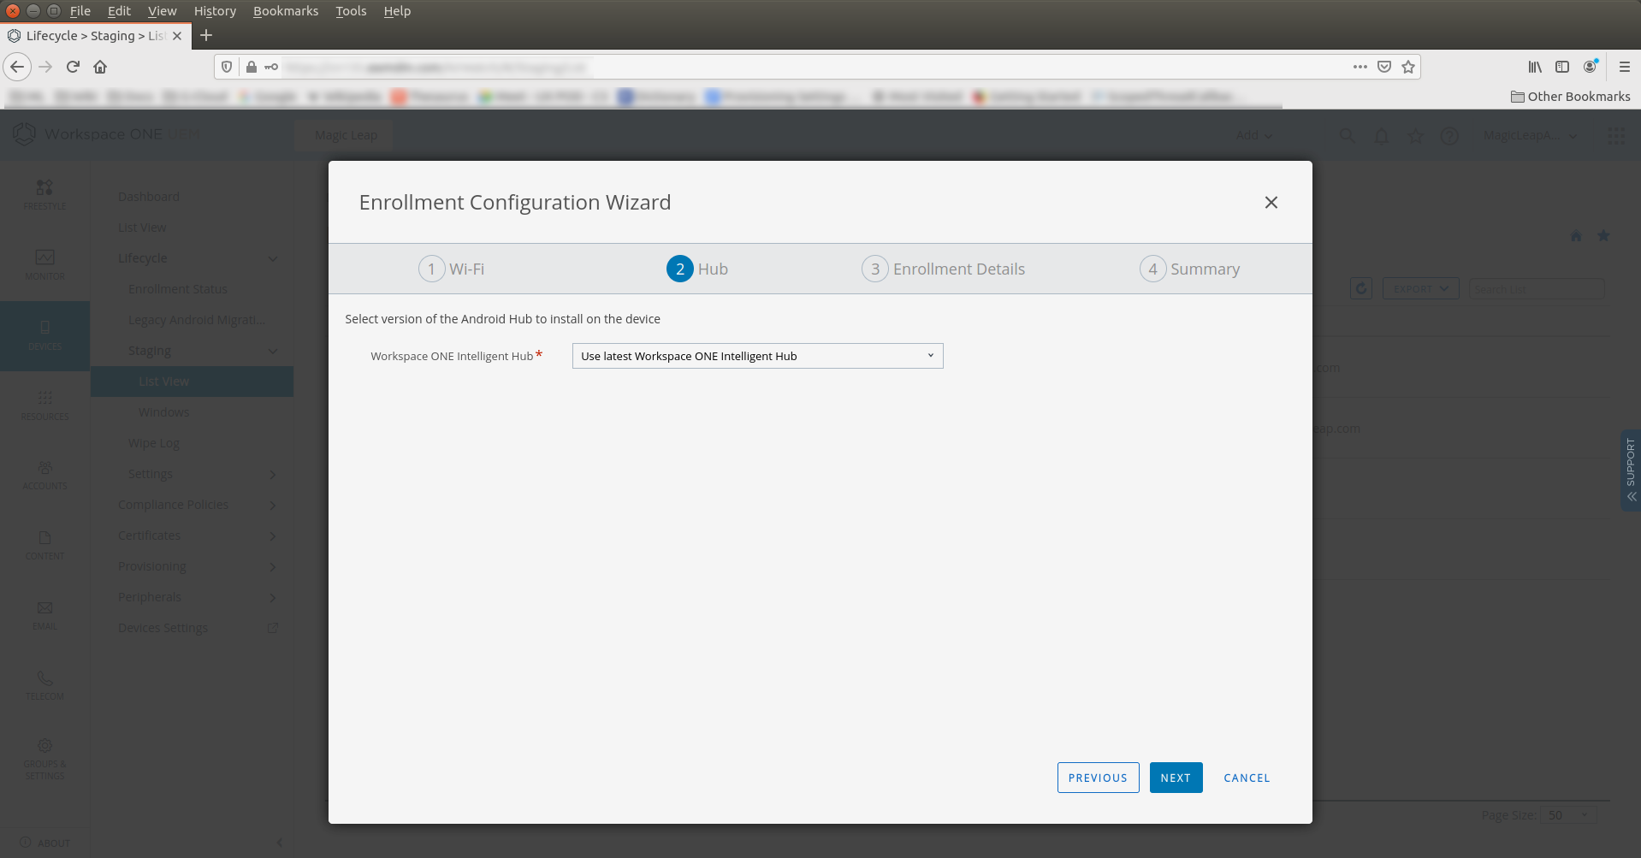Open the History menu

[215, 11]
